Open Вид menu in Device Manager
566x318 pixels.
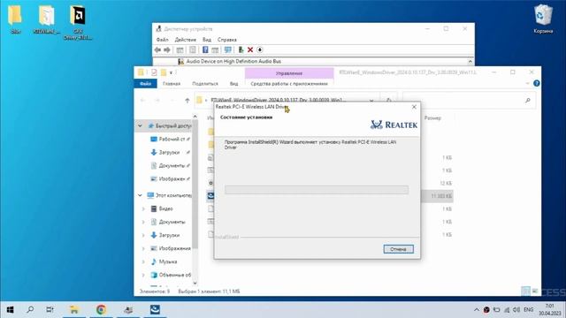click(x=207, y=40)
